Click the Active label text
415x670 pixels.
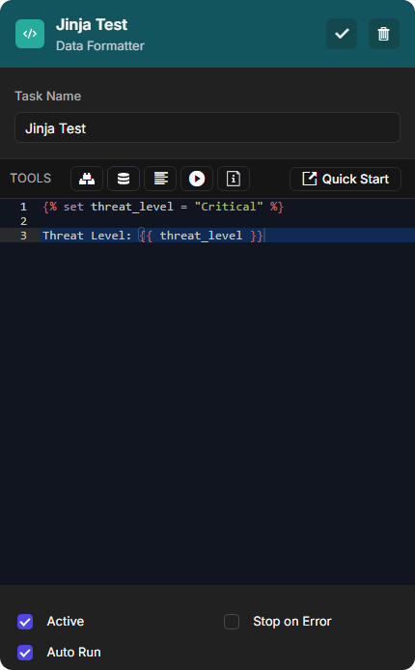coord(66,622)
